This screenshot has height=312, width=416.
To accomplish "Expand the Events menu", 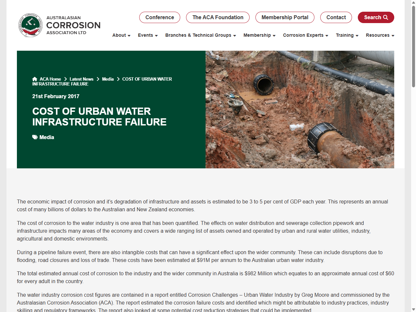I will (148, 35).
